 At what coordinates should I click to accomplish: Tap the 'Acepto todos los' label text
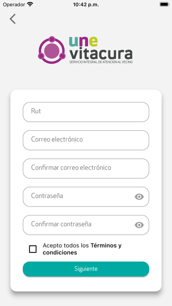coord(66,245)
